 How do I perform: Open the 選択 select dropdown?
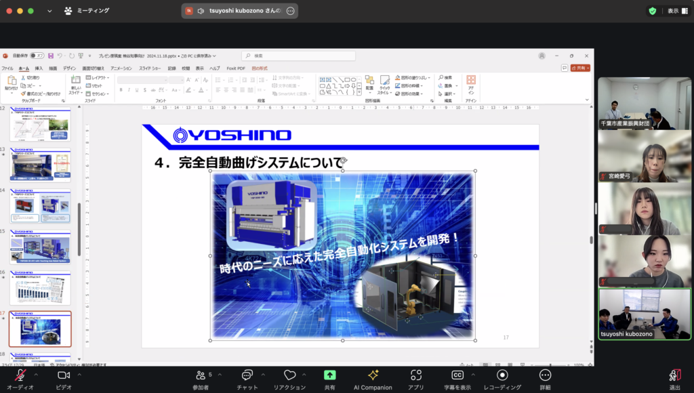tap(447, 94)
